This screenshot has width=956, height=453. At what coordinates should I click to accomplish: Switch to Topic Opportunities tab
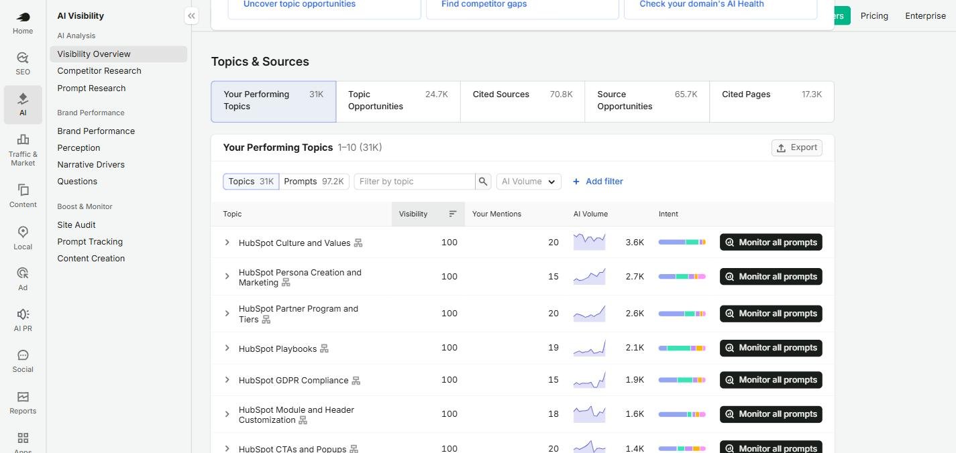tap(399, 102)
